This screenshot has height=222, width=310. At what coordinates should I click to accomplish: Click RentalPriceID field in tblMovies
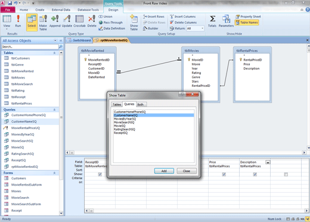click(201, 86)
